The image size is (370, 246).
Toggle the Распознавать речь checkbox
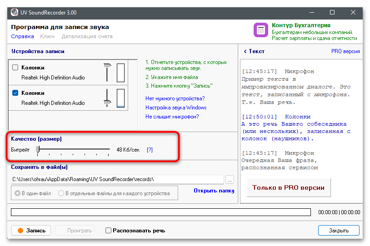(108, 231)
